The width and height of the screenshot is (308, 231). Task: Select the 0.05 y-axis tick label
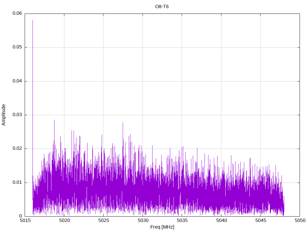point(17,47)
